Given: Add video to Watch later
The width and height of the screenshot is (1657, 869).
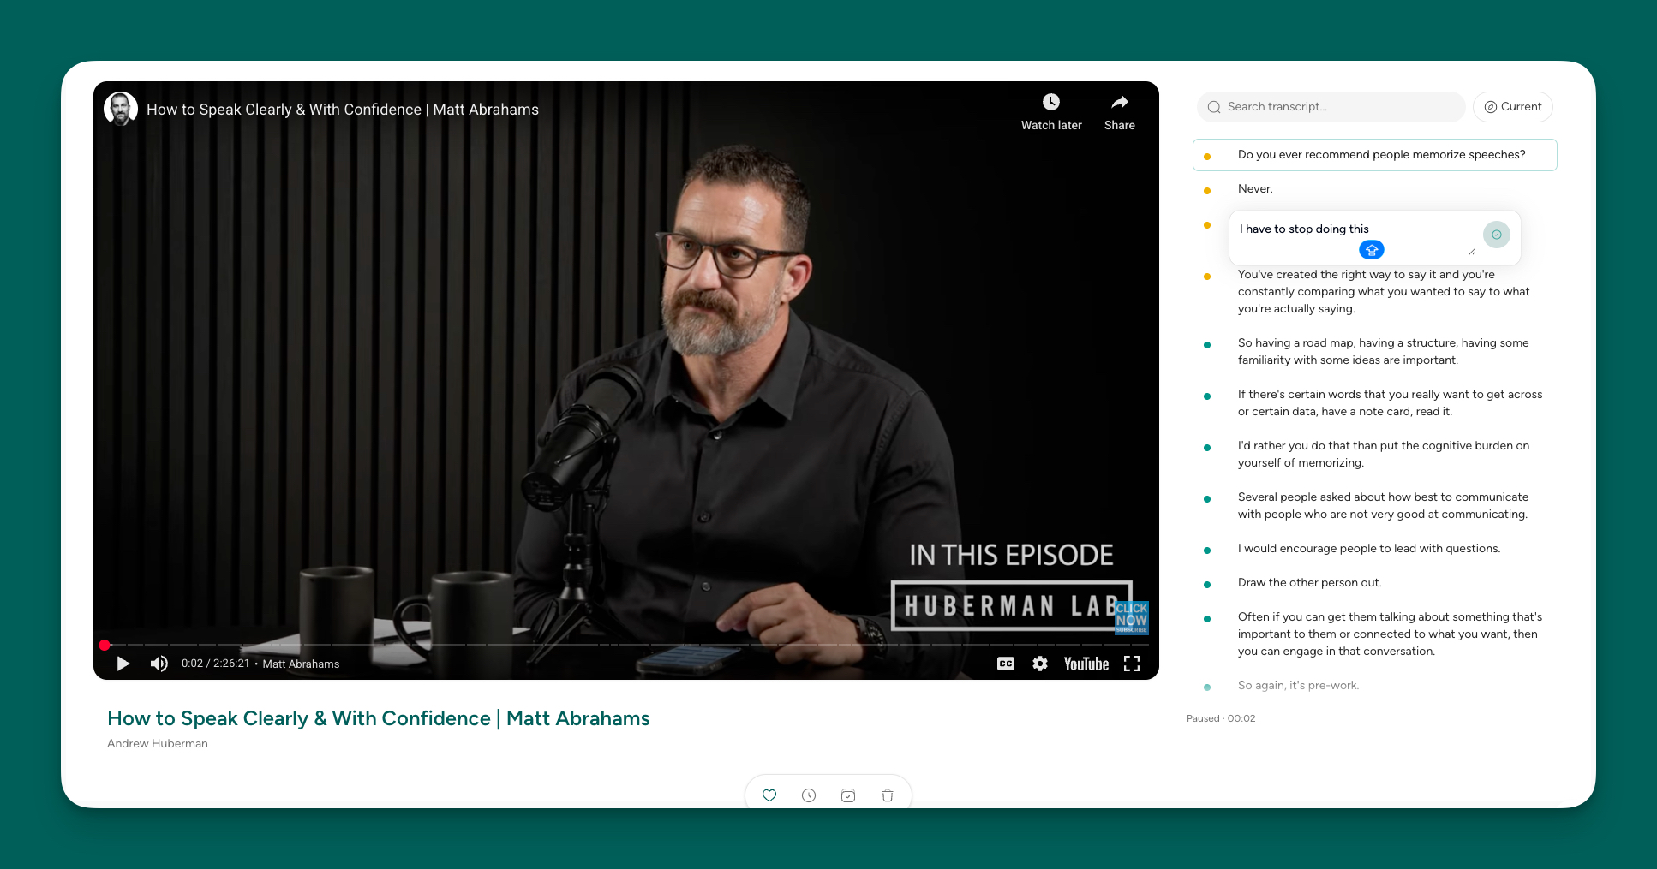Looking at the screenshot, I should (x=1051, y=111).
